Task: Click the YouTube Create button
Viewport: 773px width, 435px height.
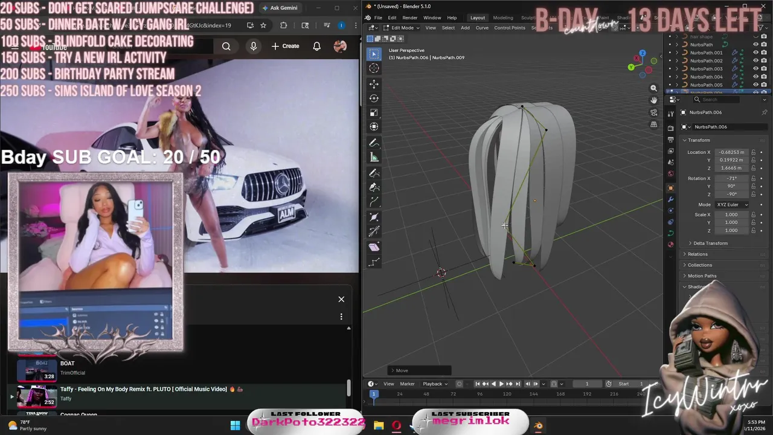Action: [285, 46]
